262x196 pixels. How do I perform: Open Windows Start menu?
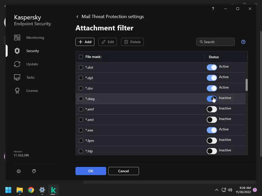point(8,190)
